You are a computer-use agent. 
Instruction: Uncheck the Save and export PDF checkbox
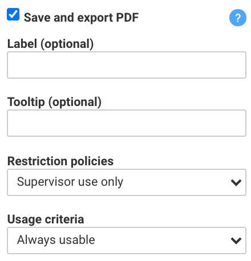13,14
